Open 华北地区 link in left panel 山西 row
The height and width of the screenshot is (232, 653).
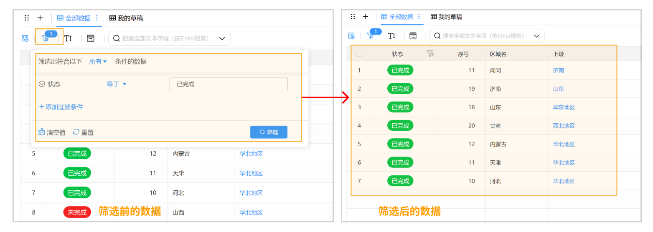[251, 212]
